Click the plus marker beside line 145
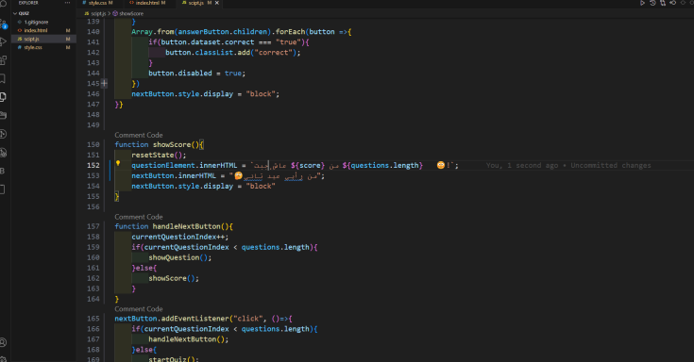 [105, 83]
